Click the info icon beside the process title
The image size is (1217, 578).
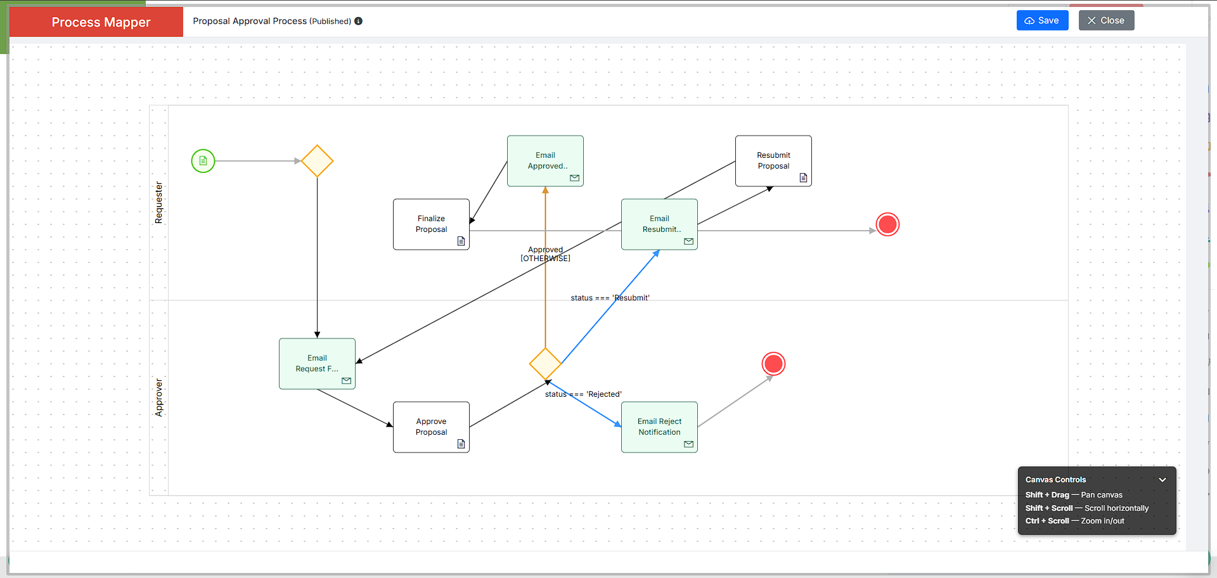click(x=358, y=21)
